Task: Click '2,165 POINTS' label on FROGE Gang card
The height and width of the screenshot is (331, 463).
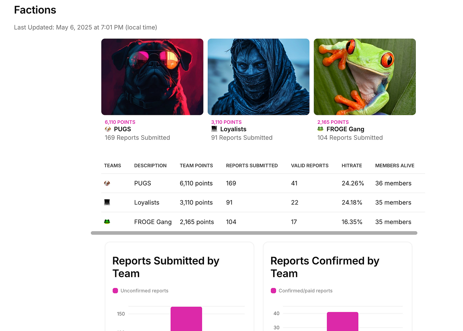Action: [333, 122]
